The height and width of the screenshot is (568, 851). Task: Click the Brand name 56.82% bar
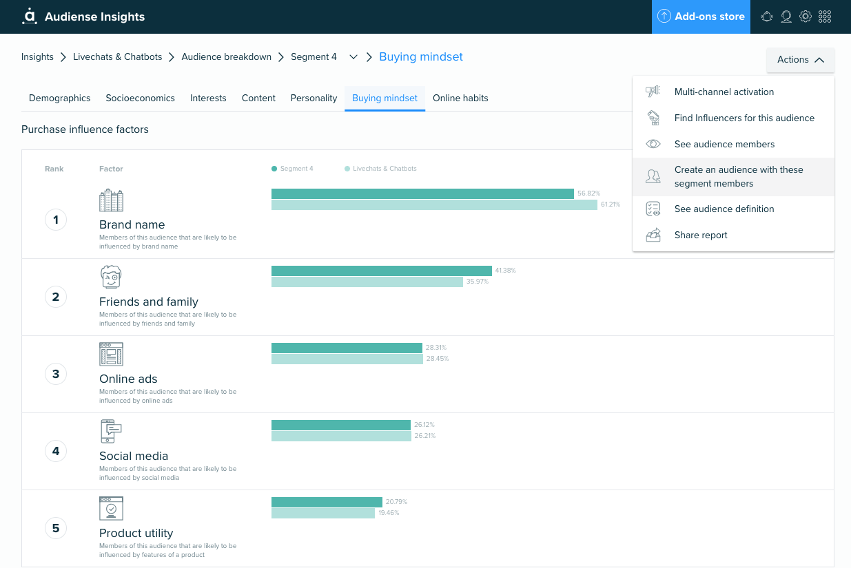pos(422,193)
